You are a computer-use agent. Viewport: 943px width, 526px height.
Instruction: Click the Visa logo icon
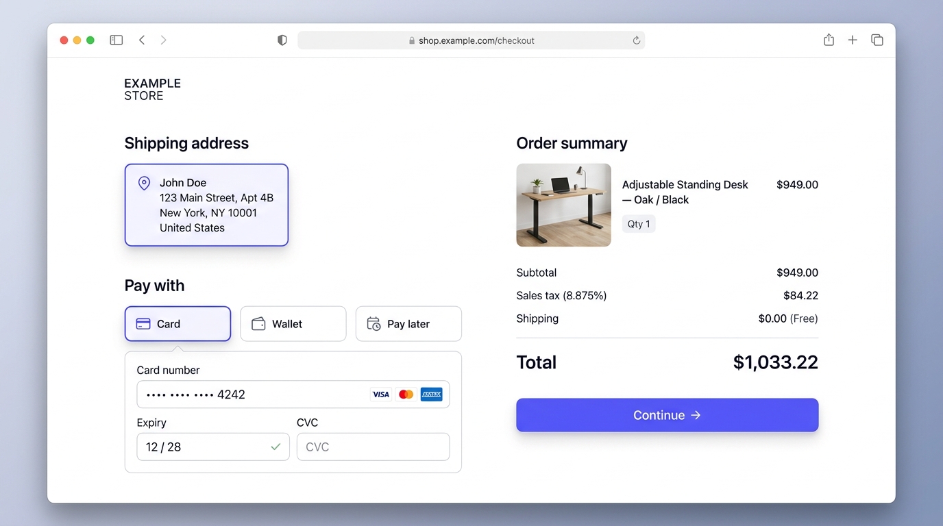[380, 394]
